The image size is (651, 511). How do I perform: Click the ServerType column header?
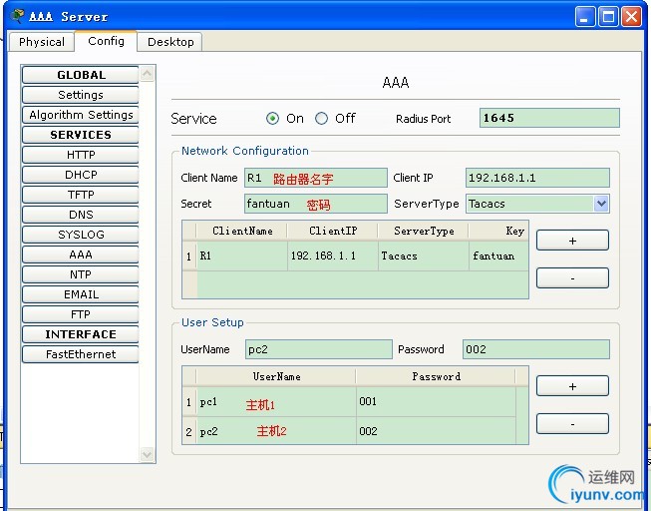pyautogui.click(x=423, y=231)
